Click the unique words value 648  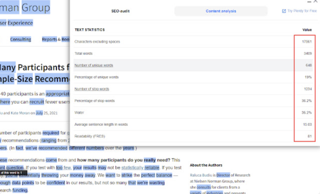pyautogui.click(x=308, y=65)
